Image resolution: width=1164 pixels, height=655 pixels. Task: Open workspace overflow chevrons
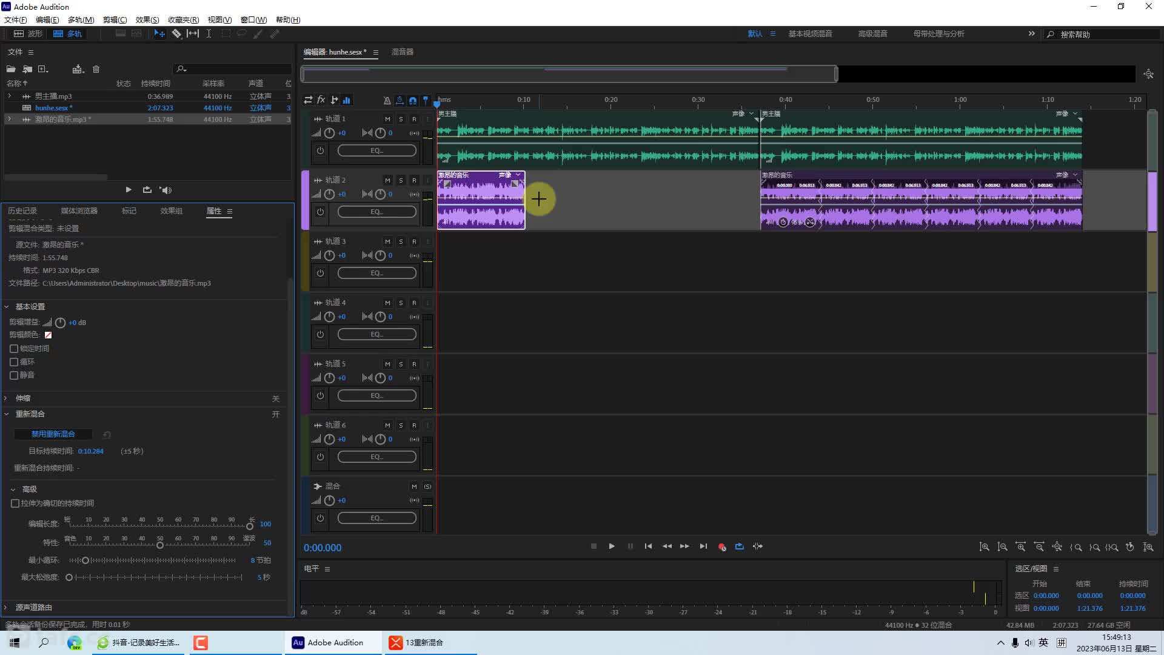1031,34
